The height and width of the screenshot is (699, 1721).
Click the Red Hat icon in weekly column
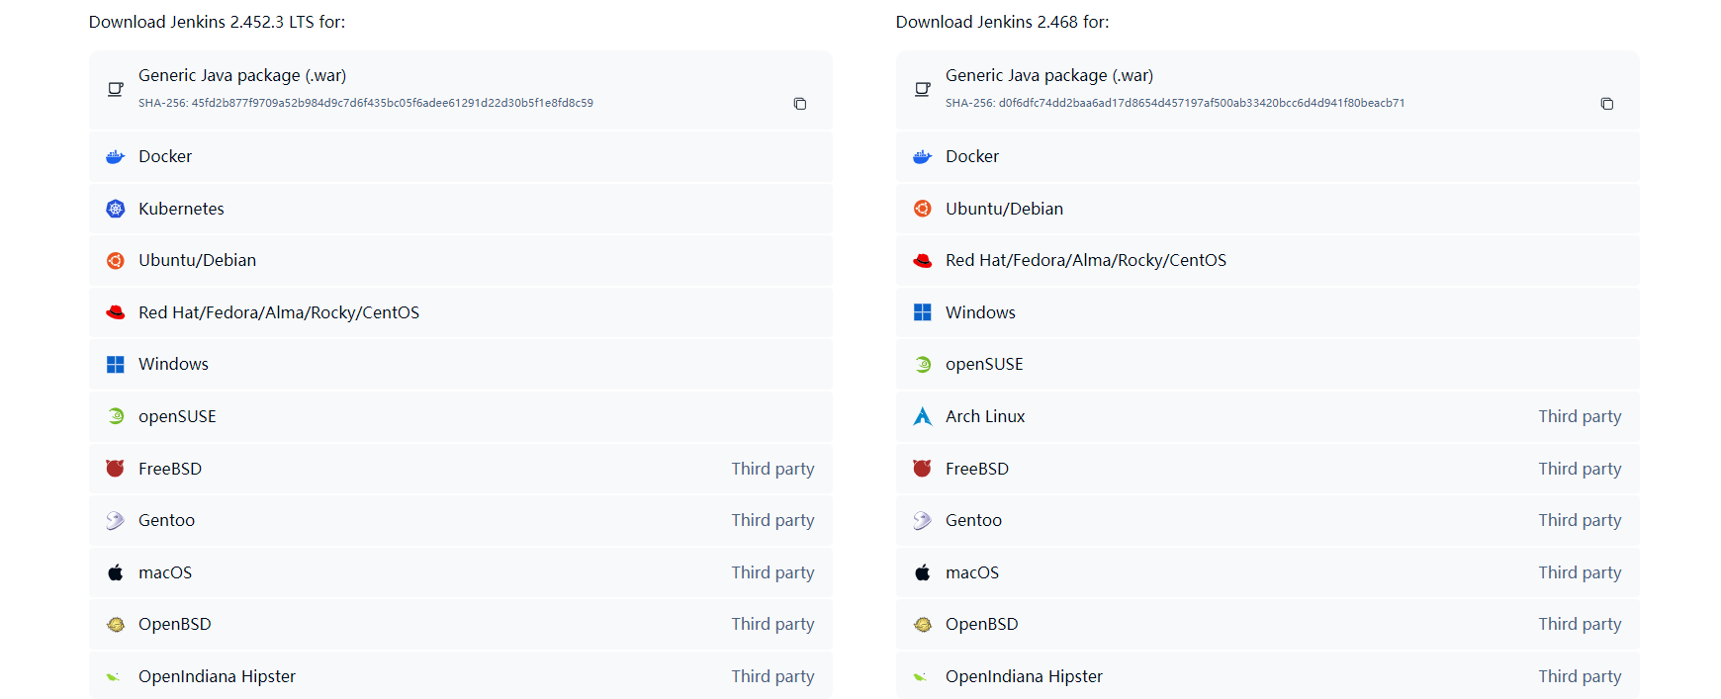(922, 261)
